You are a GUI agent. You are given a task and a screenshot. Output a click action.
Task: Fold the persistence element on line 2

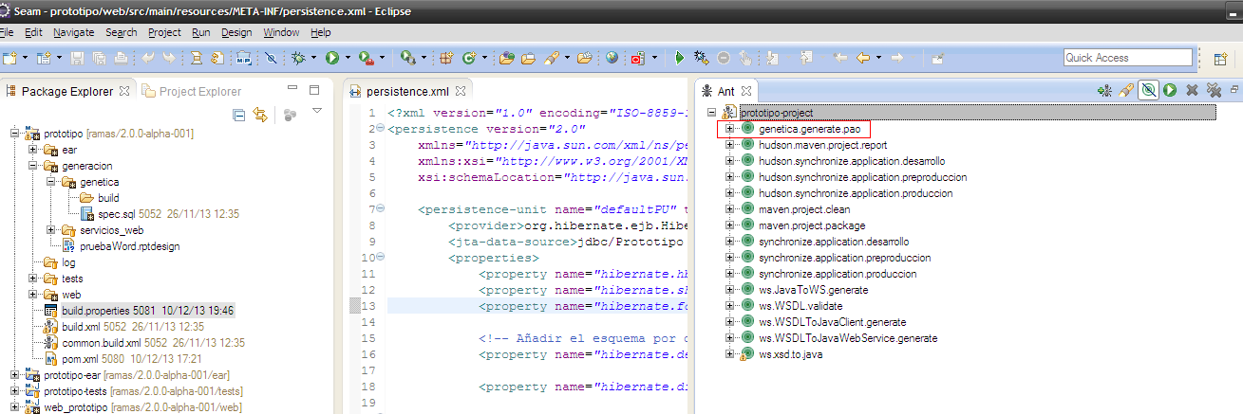379,129
